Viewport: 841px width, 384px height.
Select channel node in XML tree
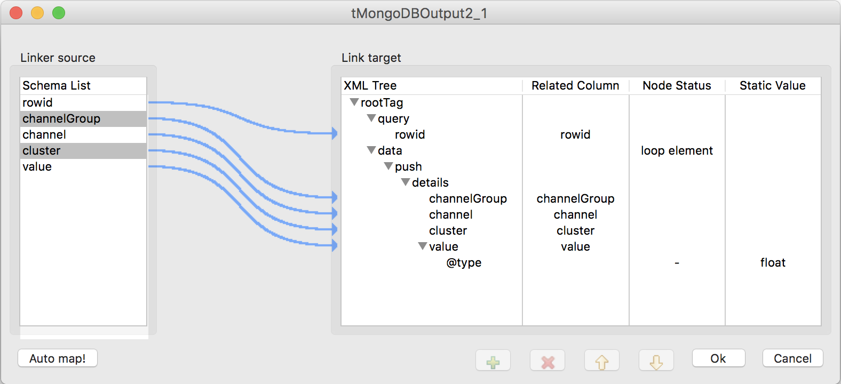(451, 214)
